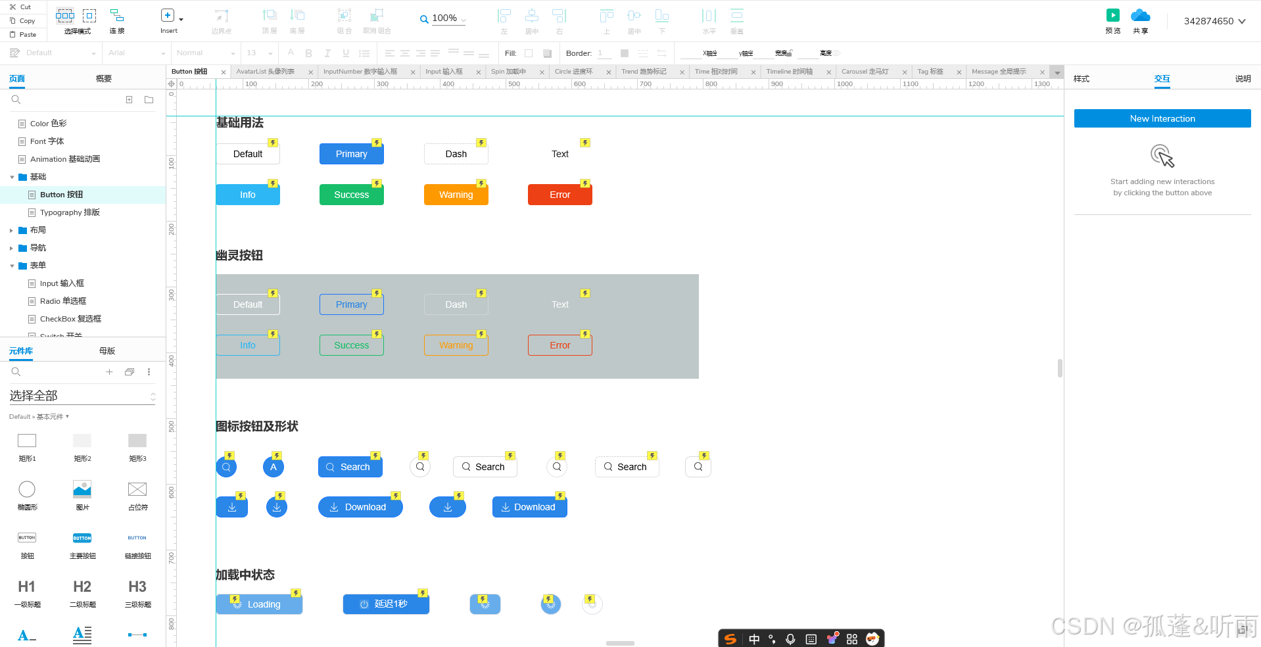Image resolution: width=1261 pixels, height=647 pixels.
Task: Open the Carousel 走马灯 page tab
Action: pos(865,72)
